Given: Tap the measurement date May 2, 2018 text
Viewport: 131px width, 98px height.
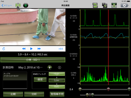Looking at the screenshot, I should pyautogui.click(x=30, y=68).
